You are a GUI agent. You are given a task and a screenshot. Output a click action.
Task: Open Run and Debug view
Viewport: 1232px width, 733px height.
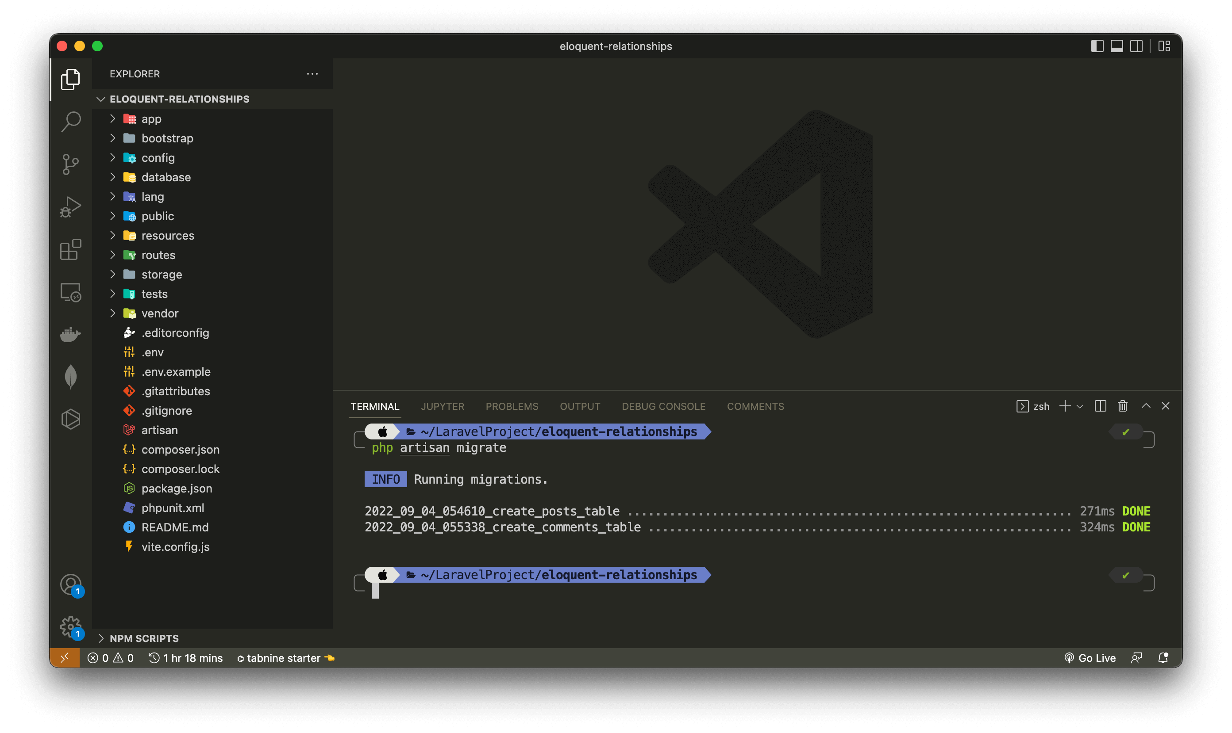(x=71, y=206)
